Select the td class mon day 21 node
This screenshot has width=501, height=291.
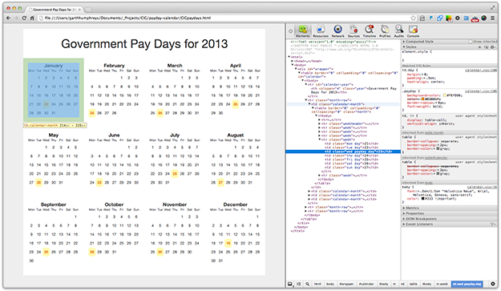(351, 143)
